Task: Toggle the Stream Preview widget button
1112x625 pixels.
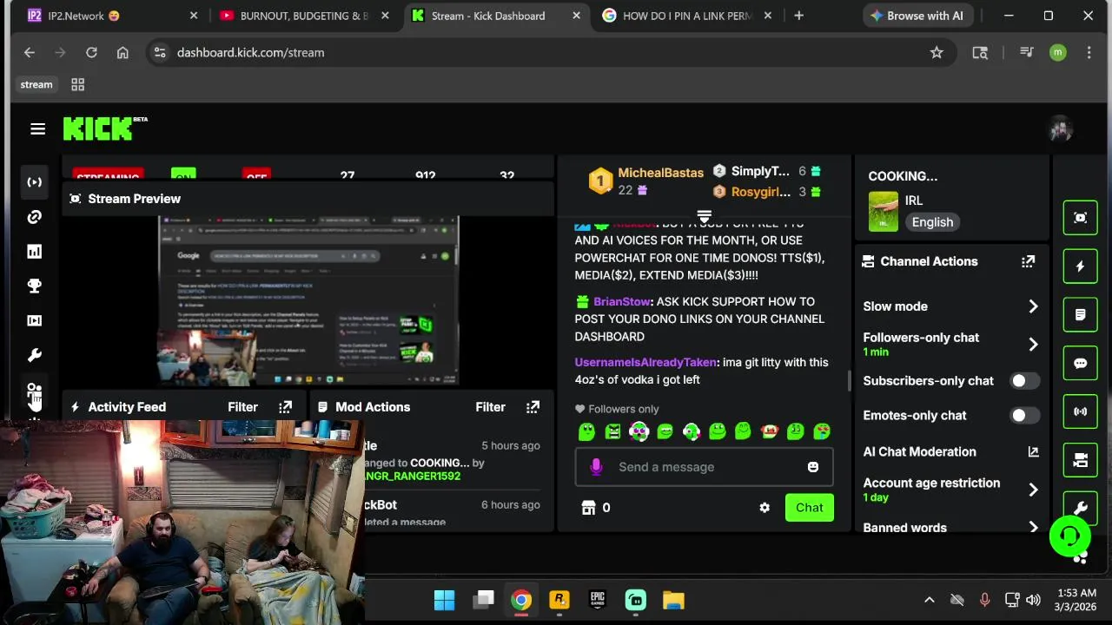Action: point(1081,218)
